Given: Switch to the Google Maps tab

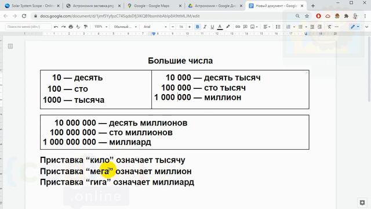Looking at the screenshot, I should point(155,6).
